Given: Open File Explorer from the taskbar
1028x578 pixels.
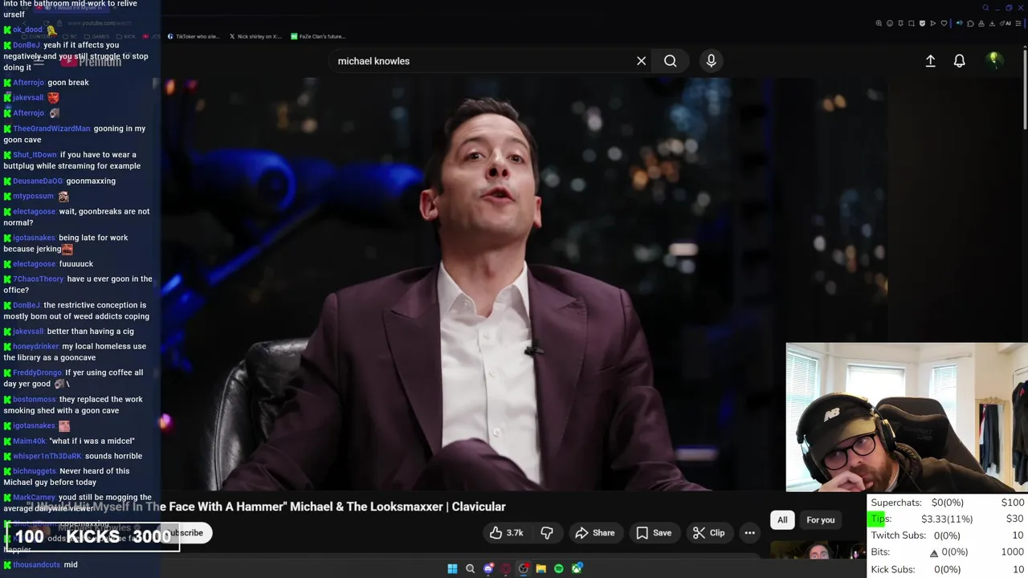Looking at the screenshot, I should [541, 568].
